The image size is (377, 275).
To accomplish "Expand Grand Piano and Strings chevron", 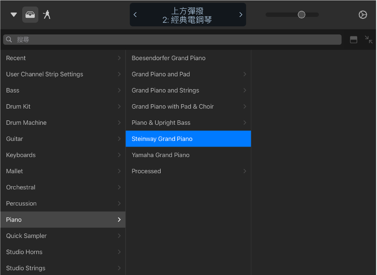I will 245,90.
